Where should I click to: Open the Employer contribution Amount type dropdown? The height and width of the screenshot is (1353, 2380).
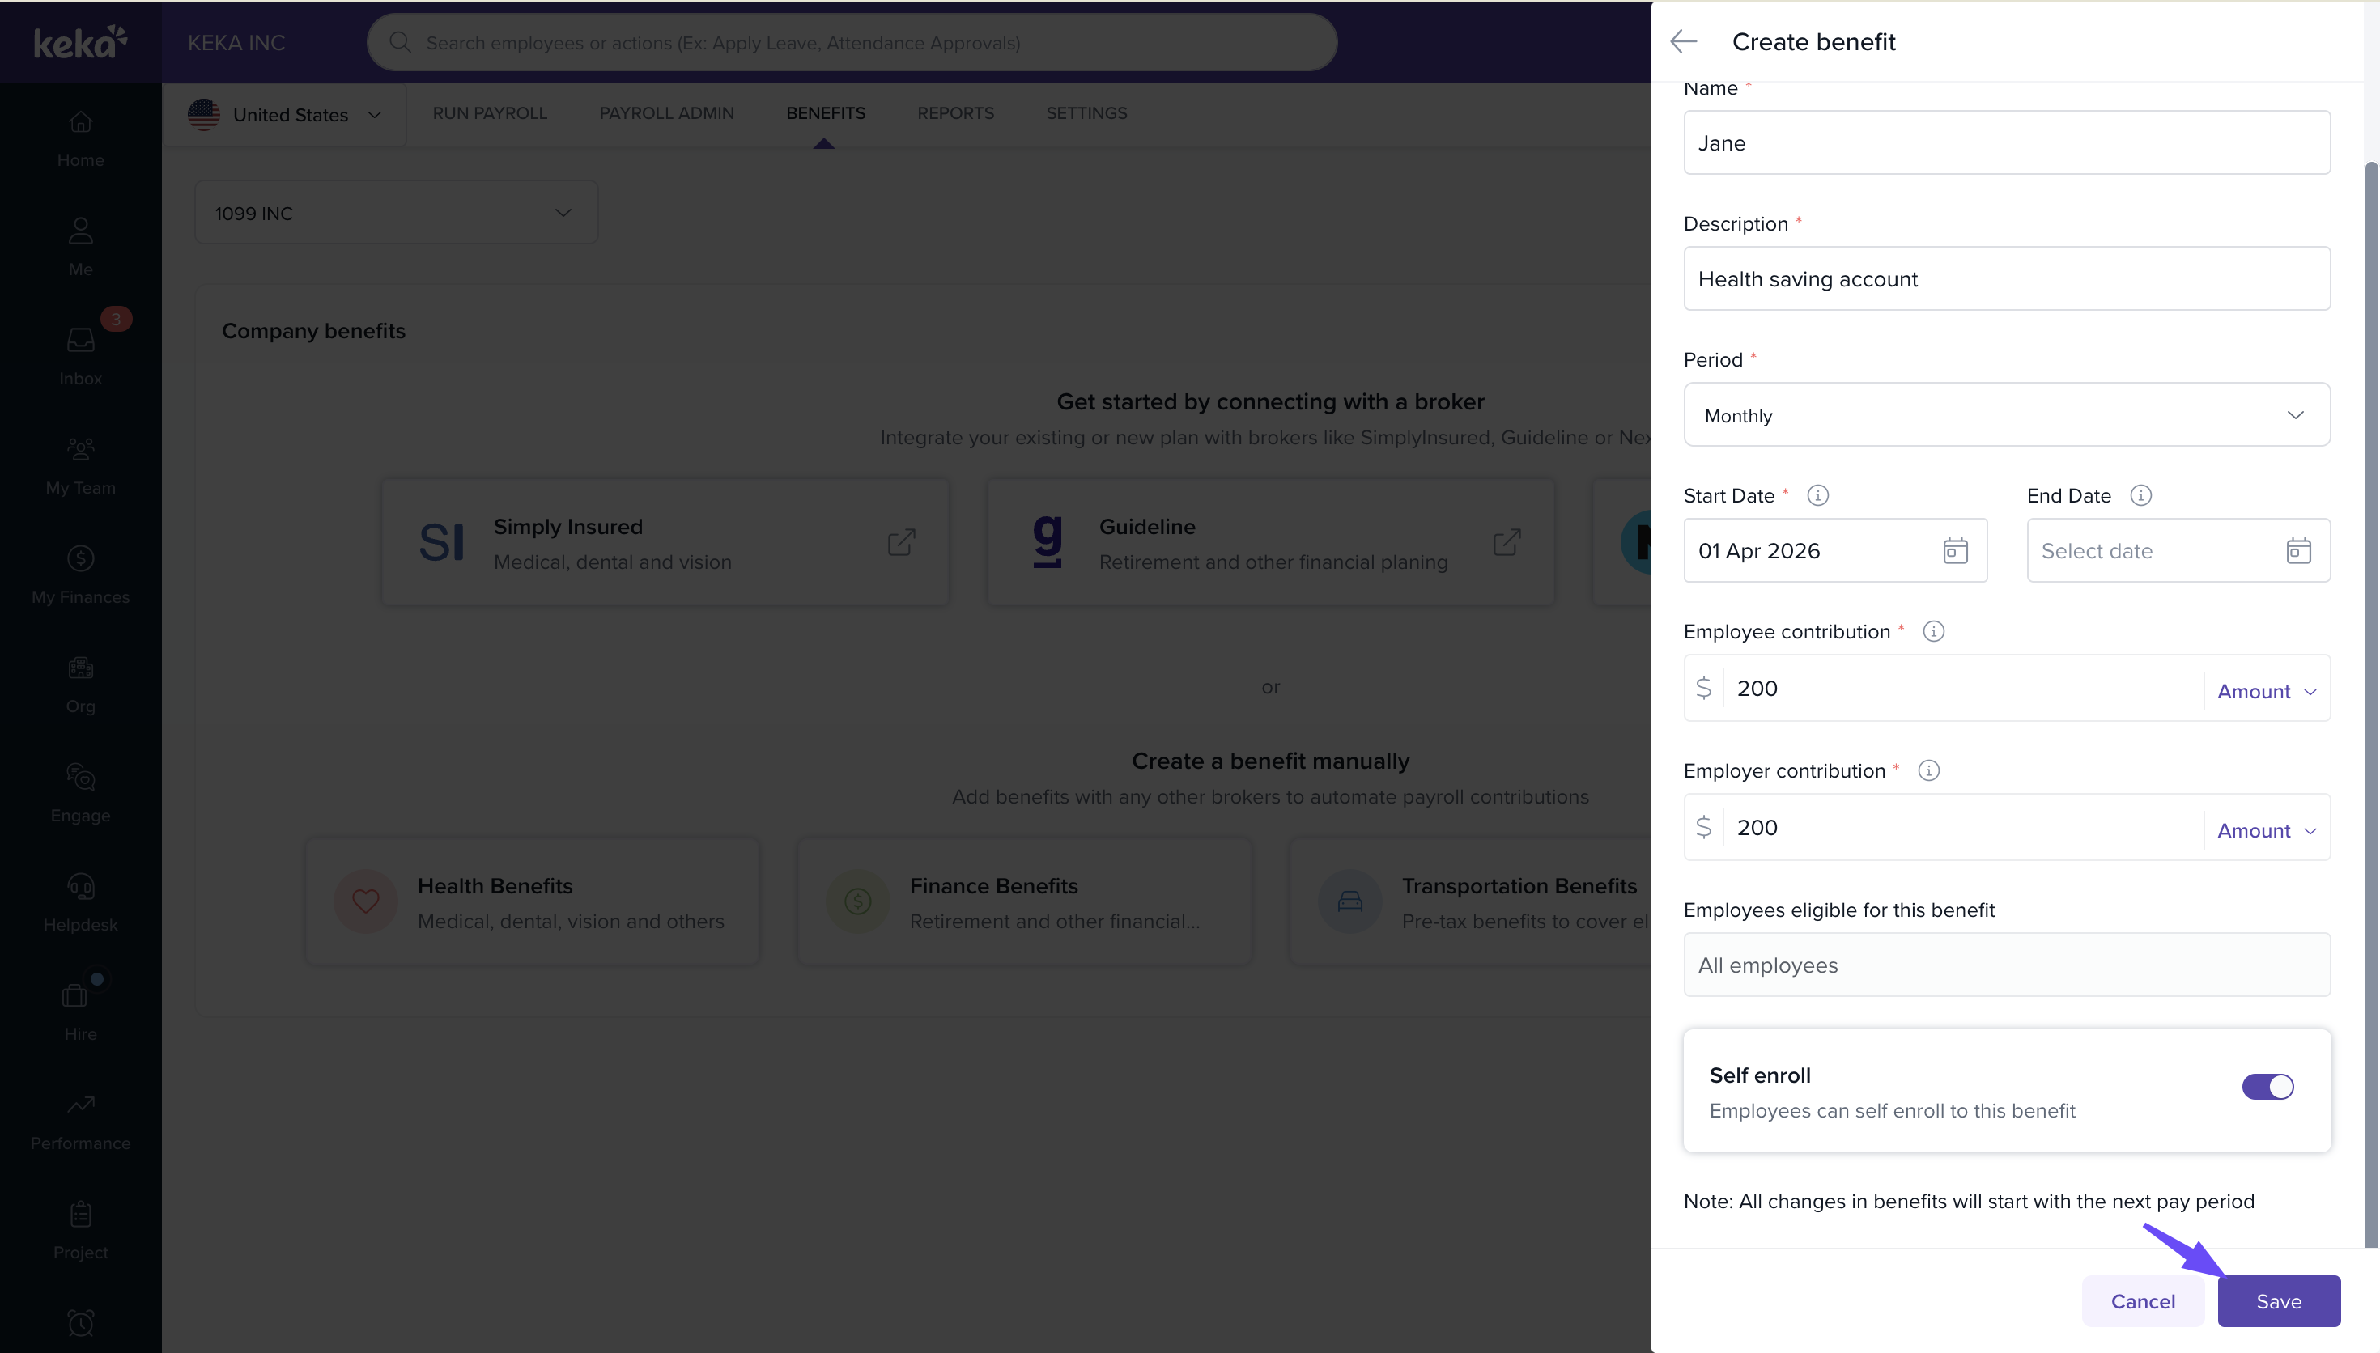2266,831
